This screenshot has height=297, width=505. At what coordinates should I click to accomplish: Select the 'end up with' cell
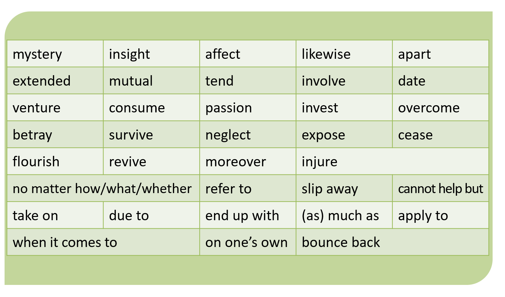242,216
